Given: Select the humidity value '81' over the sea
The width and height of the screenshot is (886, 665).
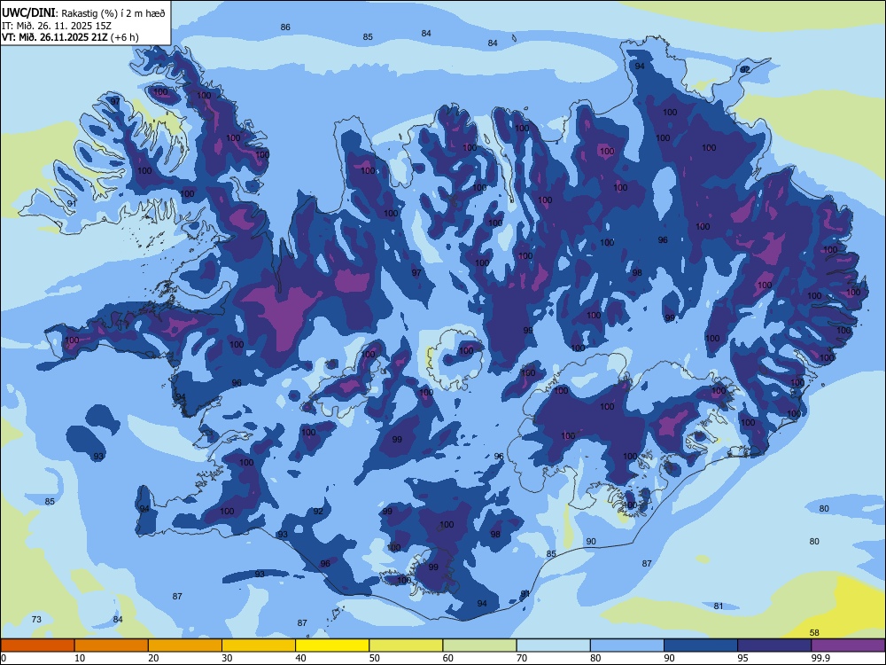Looking at the screenshot, I should [x=719, y=606].
